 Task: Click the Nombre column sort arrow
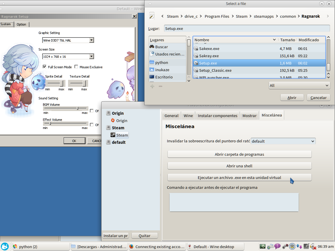pyautogui.click(x=274, y=40)
